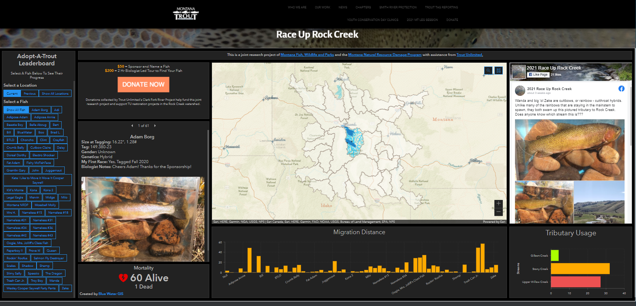Select the fish Salmon Fly Destroyer
636x306 pixels.
point(49,258)
